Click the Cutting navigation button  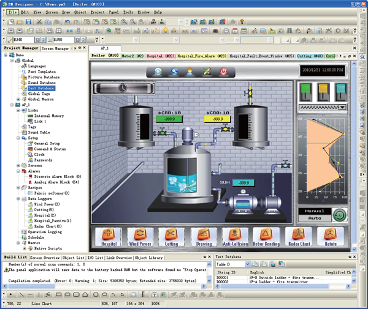171,237
